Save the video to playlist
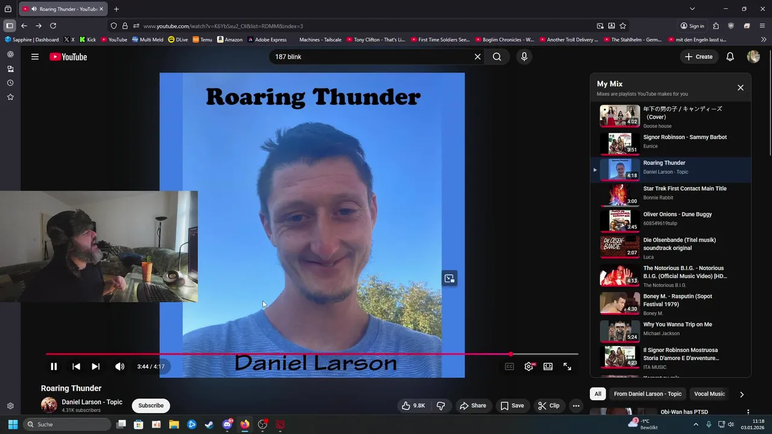This screenshot has width=772, height=434. 512,406
